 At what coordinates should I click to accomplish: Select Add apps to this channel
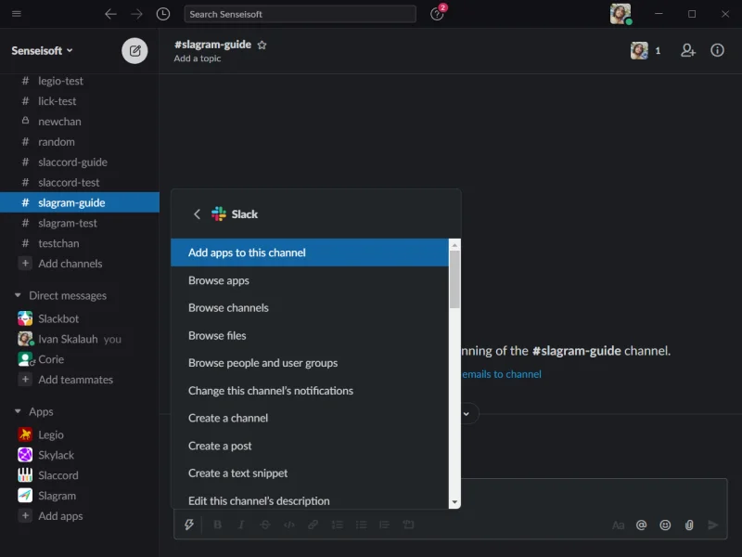click(310, 253)
